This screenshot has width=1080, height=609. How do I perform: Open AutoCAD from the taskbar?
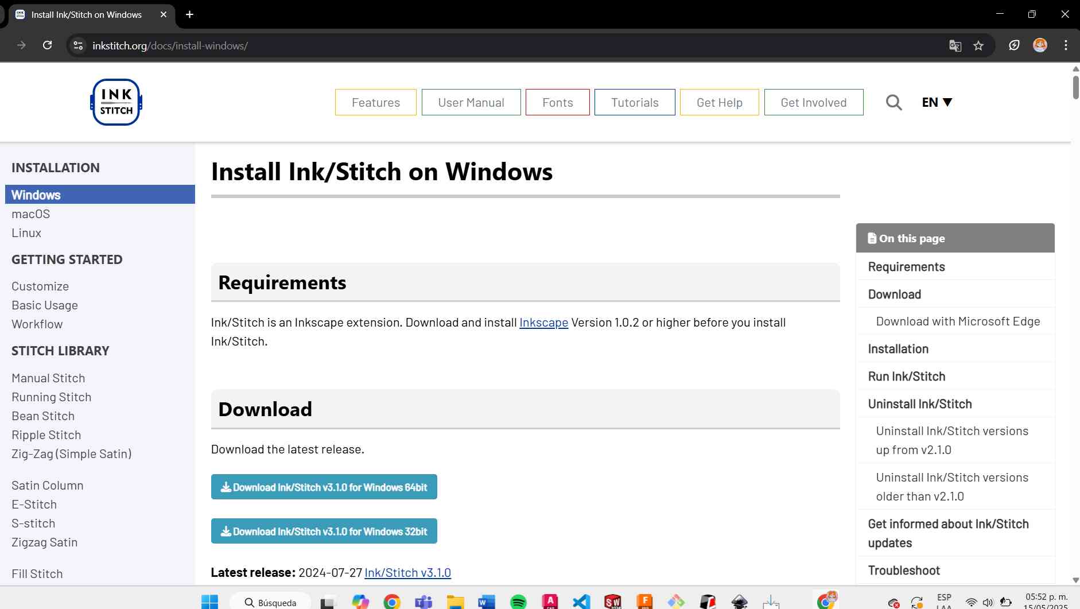pos(550,601)
